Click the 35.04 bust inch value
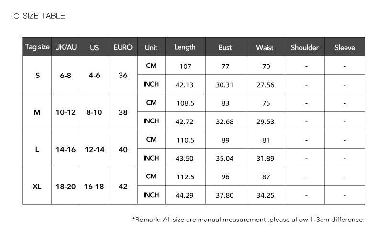The image size is (378, 242). point(225,158)
